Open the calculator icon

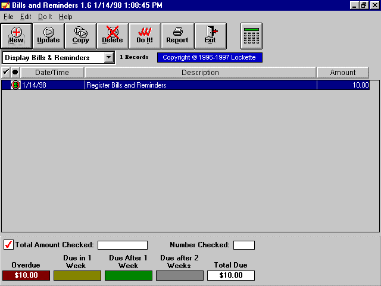click(x=251, y=36)
